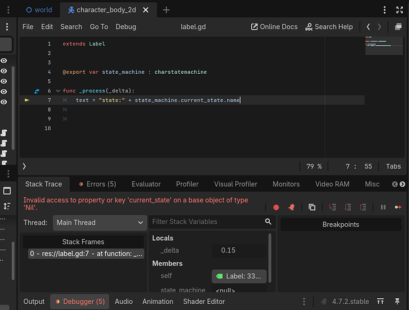Open the Edit menu
Viewport: 409px width, 310px height.
pos(47,27)
